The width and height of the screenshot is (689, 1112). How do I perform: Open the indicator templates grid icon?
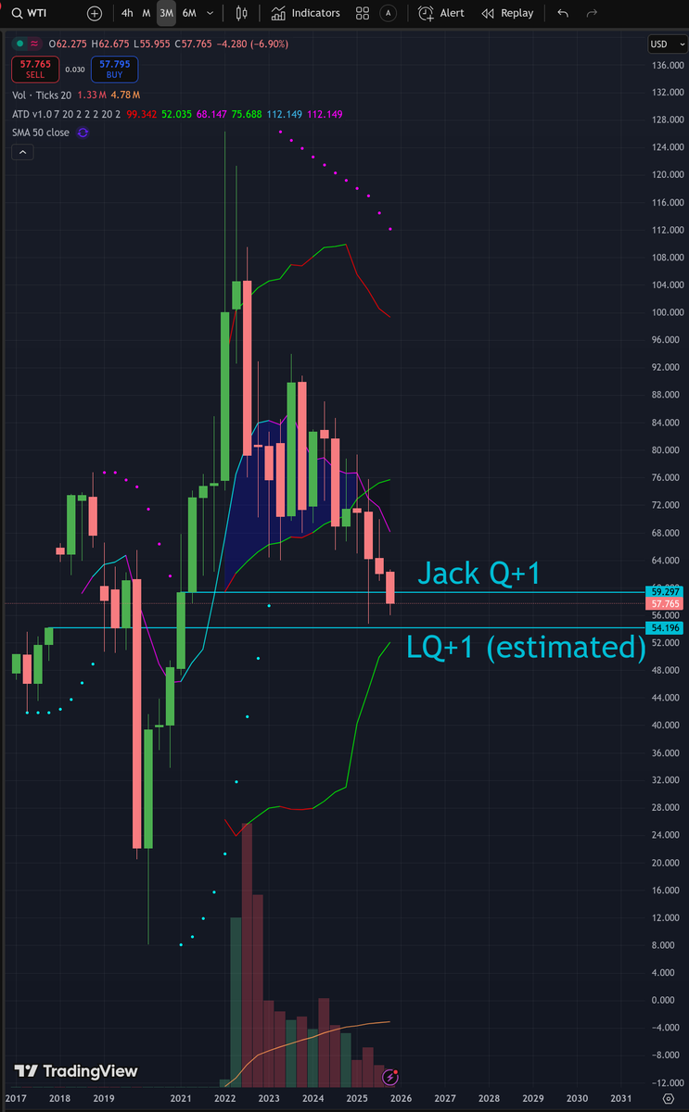click(x=363, y=13)
